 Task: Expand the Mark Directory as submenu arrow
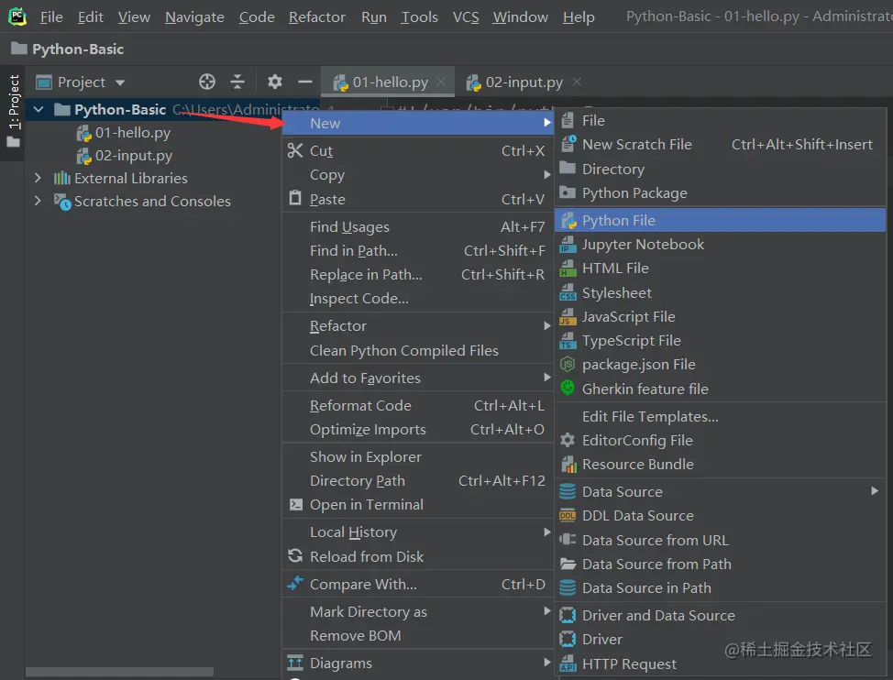[x=546, y=611]
